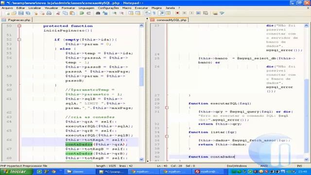Open the Formatar menu

click(68, 8)
